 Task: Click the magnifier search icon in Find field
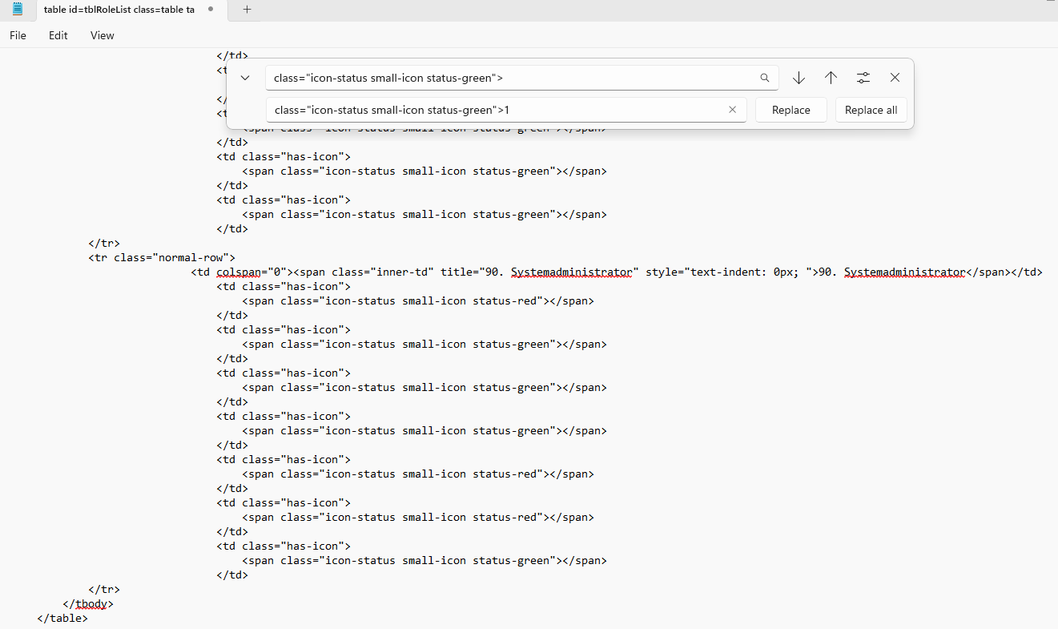(x=765, y=78)
